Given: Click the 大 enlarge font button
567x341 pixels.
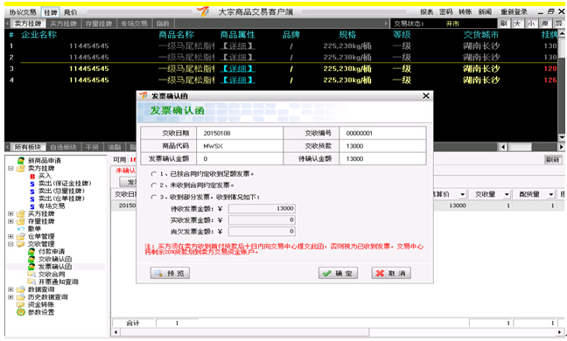Looking at the screenshot, I should pyautogui.click(x=517, y=24).
